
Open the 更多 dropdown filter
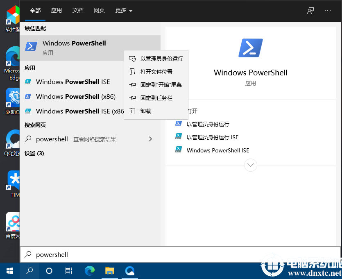[124, 11]
